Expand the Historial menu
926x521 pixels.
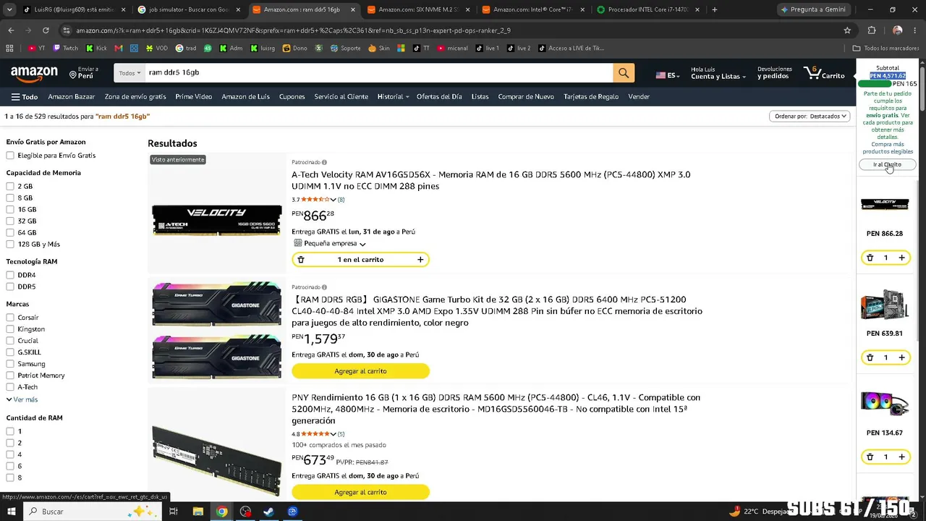pos(393,97)
